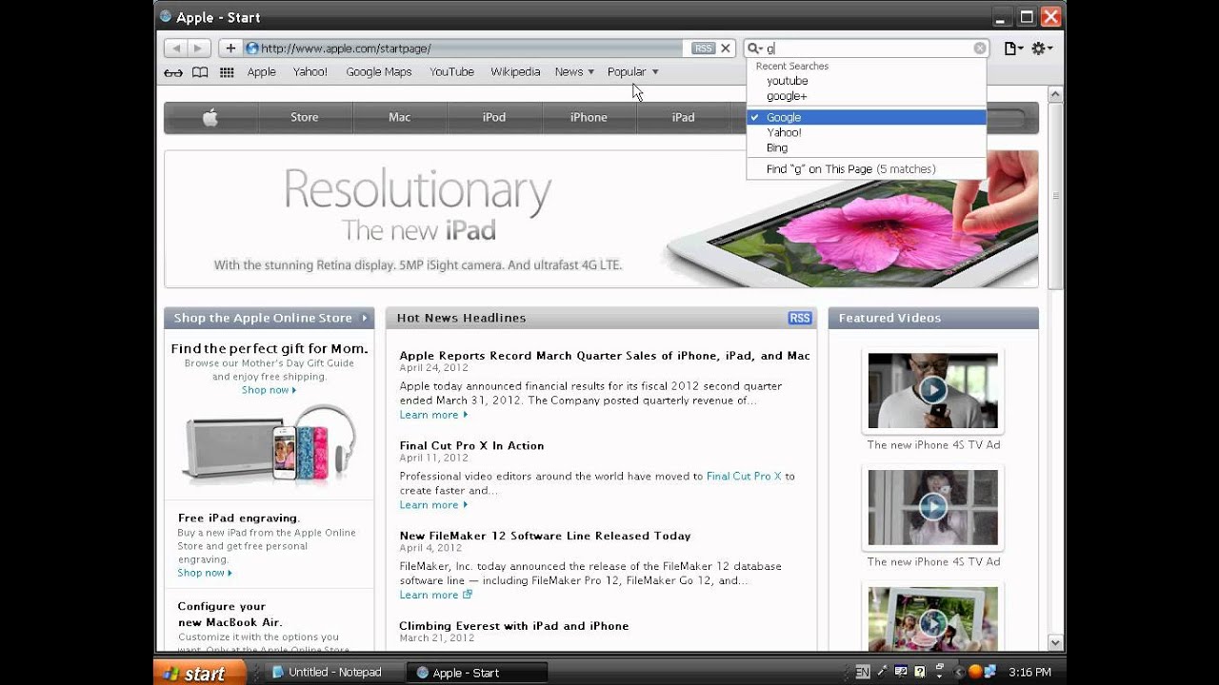
Task: Open Shop the Apple Online Store header
Action: (x=269, y=318)
